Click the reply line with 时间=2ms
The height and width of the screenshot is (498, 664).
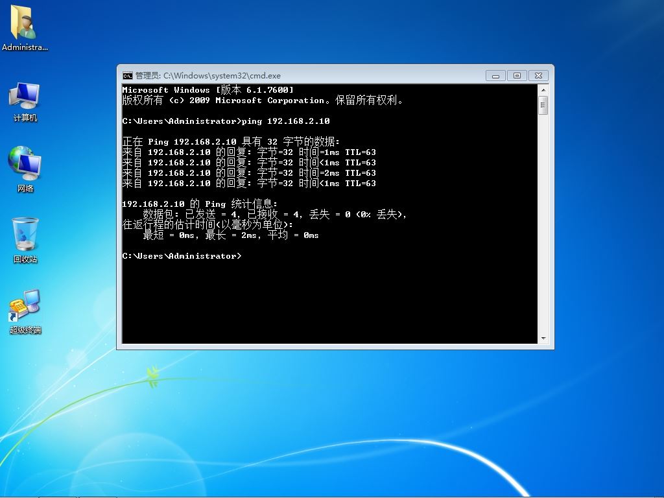(x=249, y=172)
